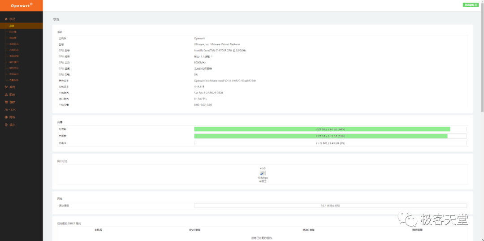Screen dimensions: 484x241
Task: Click the buffered 21.79 MB memory bar
Action: pos(330,143)
